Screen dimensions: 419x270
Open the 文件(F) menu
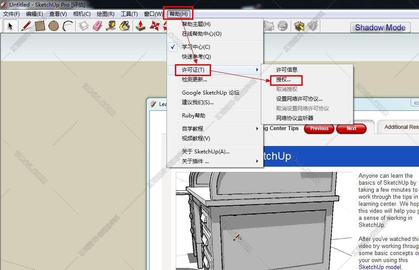[x=11, y=14]
